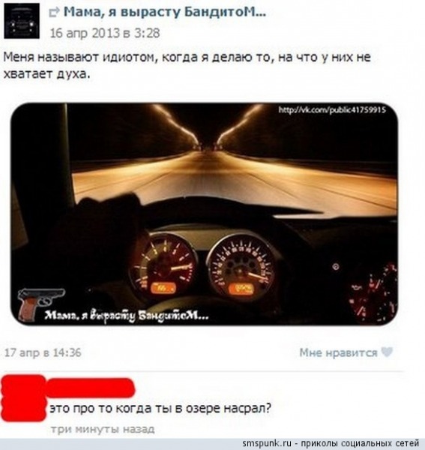Open the comment timestamp 'три минуты назад'
This screenshot has width=425, height=450.
103,429
